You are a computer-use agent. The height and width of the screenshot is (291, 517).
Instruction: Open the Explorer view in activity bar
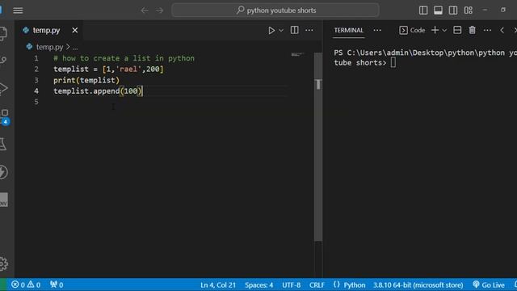pyautogui.click(x=3, y=33)
